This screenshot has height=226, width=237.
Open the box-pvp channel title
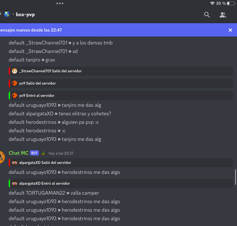(25, 15)
